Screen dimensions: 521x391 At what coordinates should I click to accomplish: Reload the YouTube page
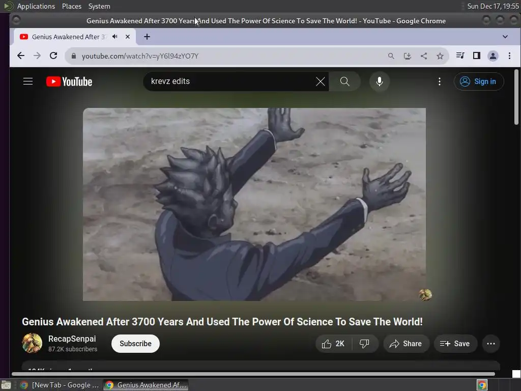53,56
